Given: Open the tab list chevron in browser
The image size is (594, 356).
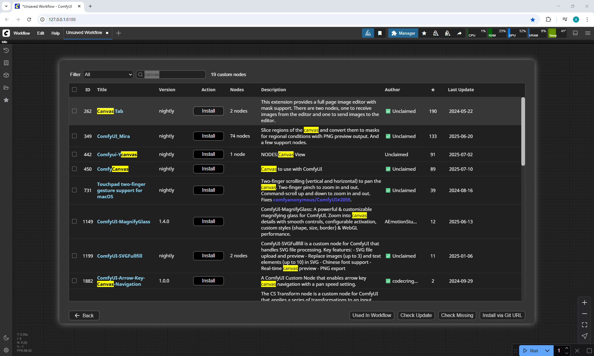Looking at the screenshot, I should tap(6, 6).
